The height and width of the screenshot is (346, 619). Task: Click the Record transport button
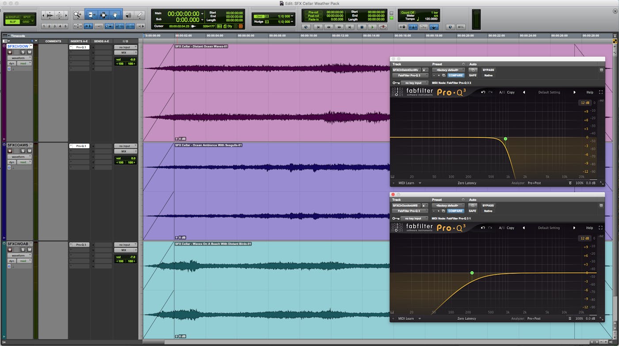pos(383,27)
